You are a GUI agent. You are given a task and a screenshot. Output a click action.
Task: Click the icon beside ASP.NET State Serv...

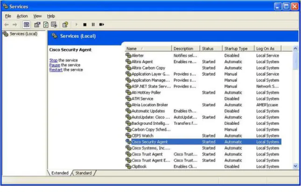click(128, 86)
